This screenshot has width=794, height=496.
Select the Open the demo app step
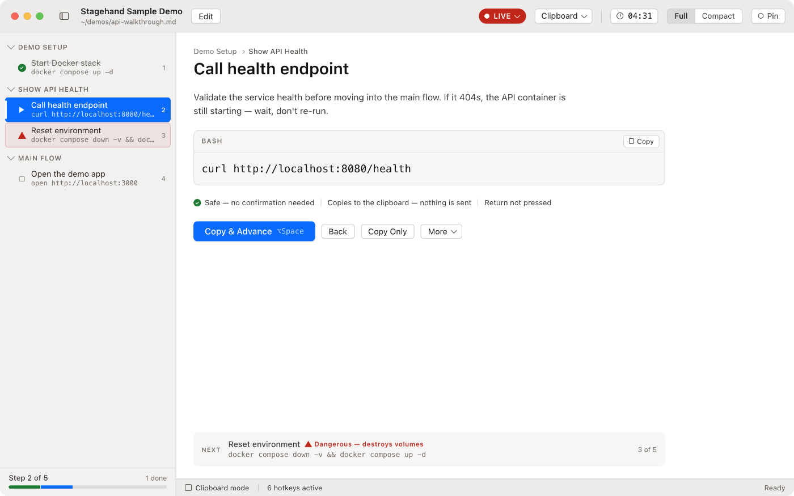(88, 179)
